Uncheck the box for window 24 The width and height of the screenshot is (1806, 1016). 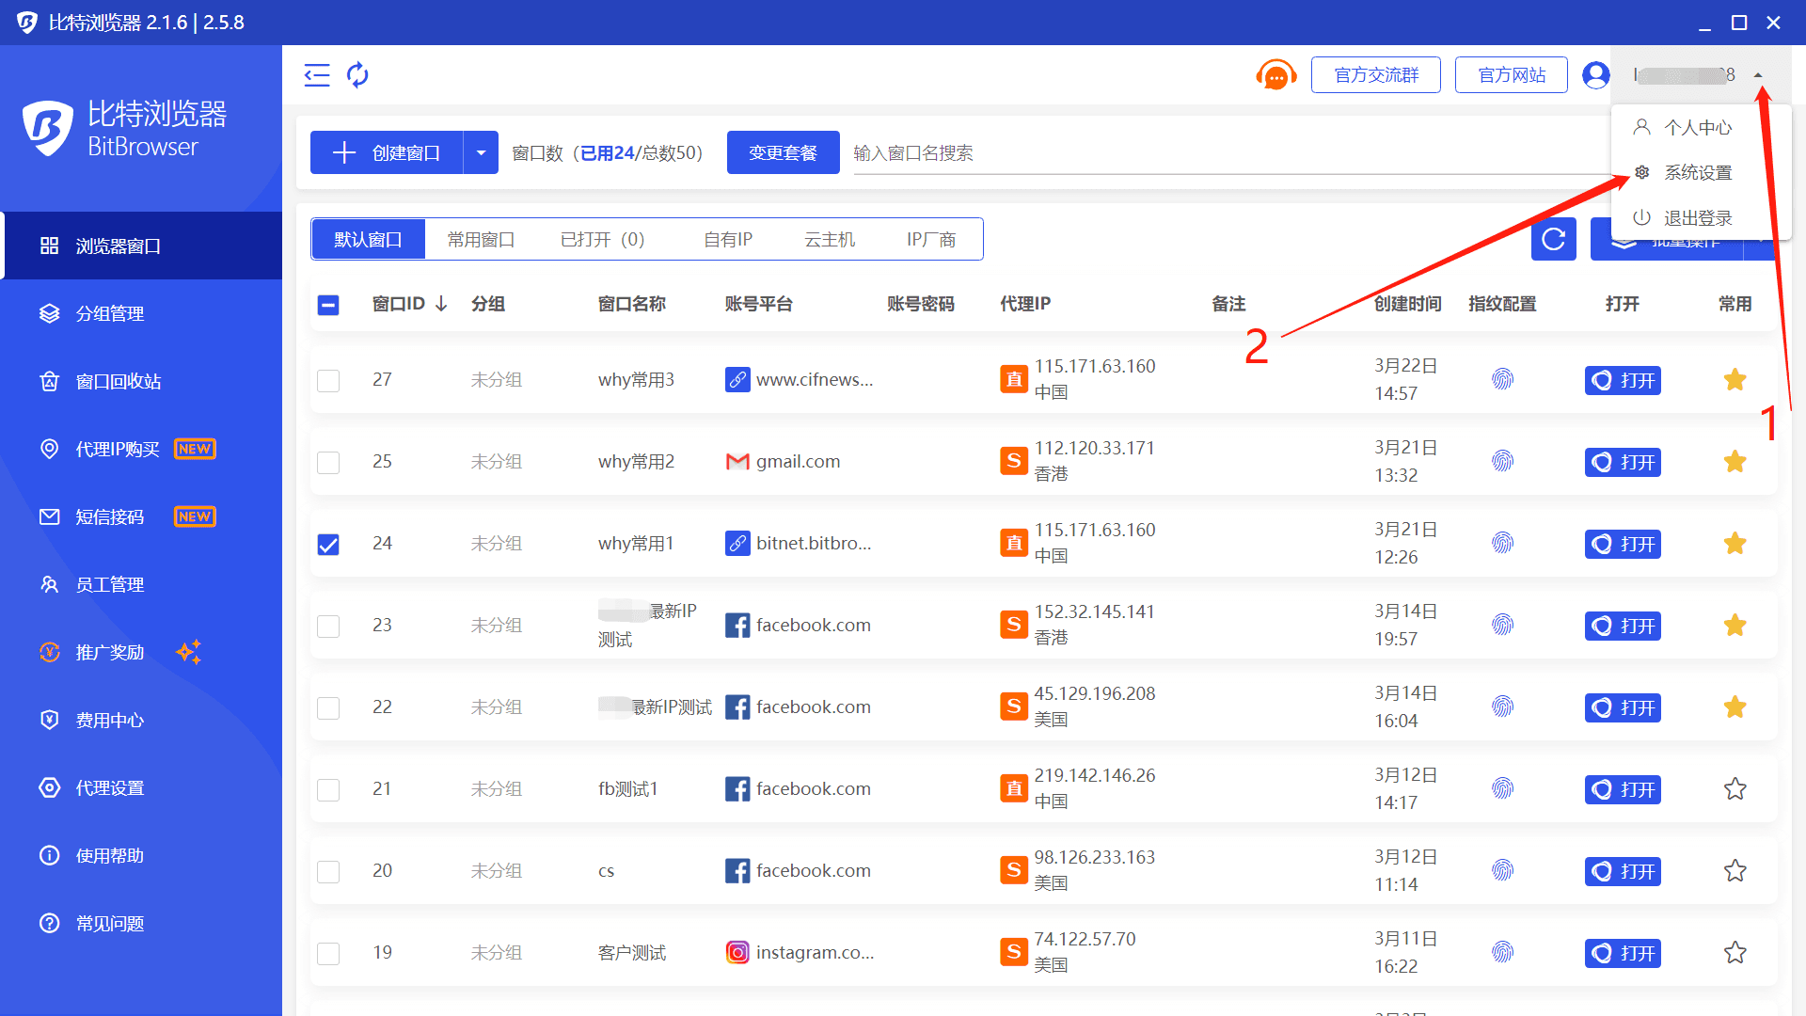click(328, 545)
